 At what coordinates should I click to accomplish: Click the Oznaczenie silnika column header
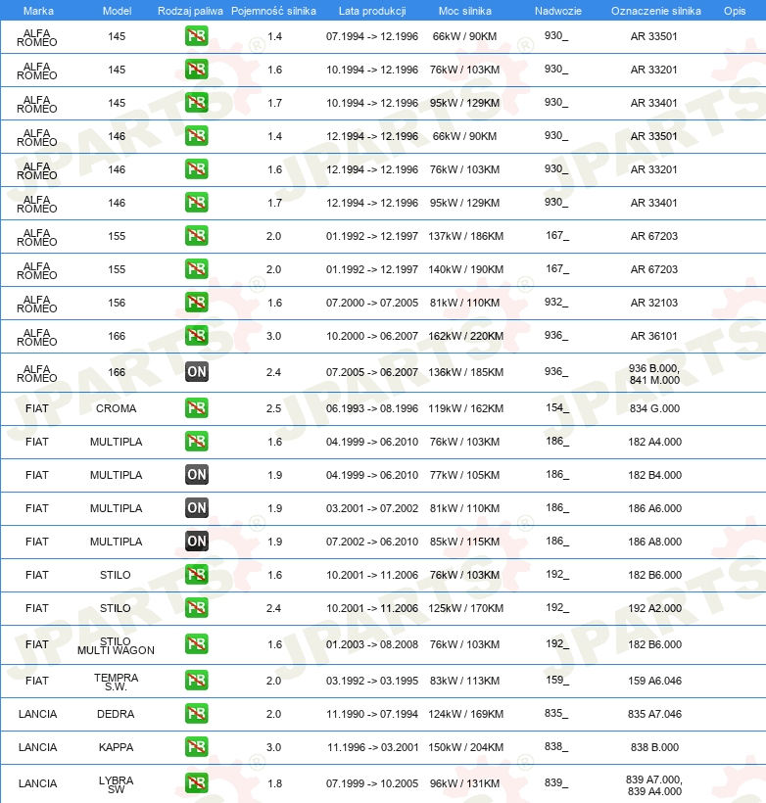(x=656, y=11)
